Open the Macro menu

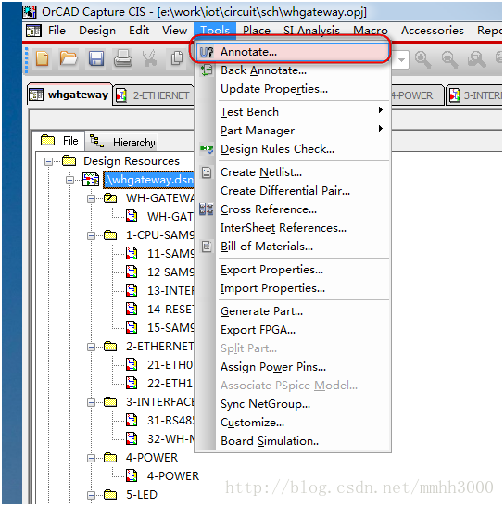pos(371,31)
